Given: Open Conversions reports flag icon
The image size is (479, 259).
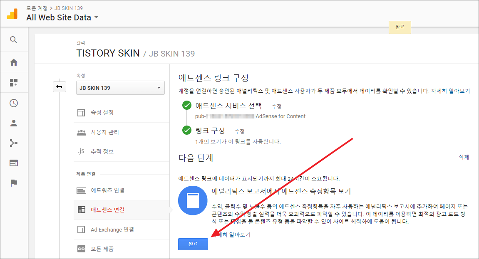Looking at the screenshot, I should pyautogui.click(x=14, y=183).
